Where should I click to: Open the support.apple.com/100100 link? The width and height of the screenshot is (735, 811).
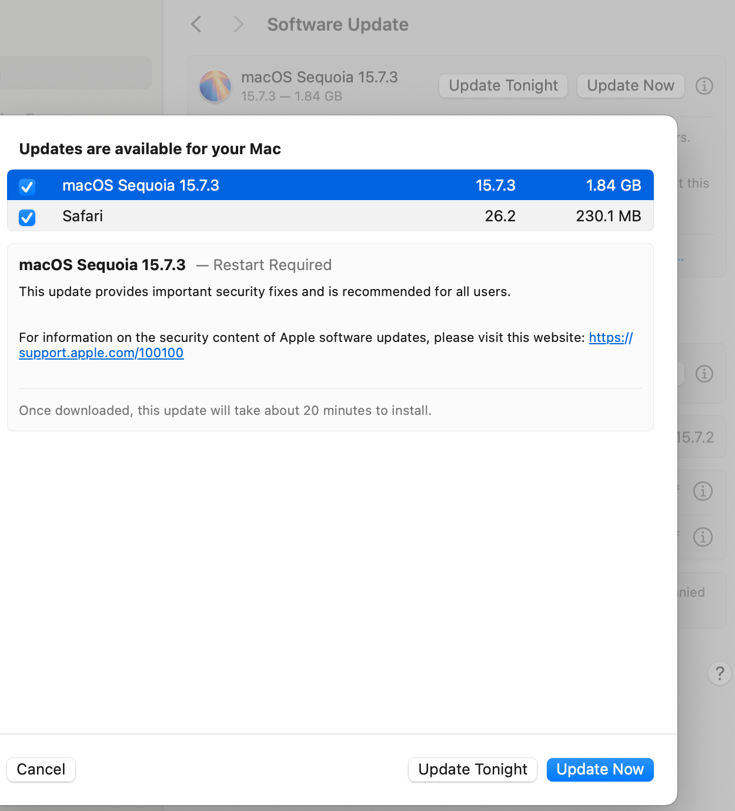pyautogui.click(x=101, y=353)
